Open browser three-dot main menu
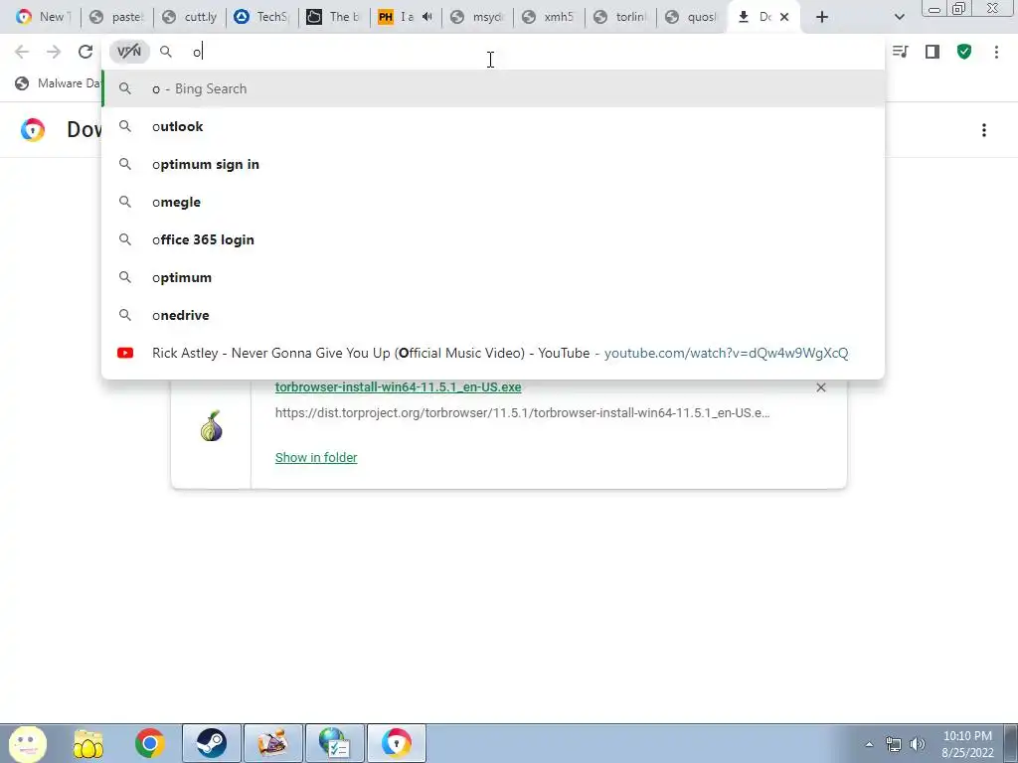Screen dimensions: 1018x763 point(996,52)
